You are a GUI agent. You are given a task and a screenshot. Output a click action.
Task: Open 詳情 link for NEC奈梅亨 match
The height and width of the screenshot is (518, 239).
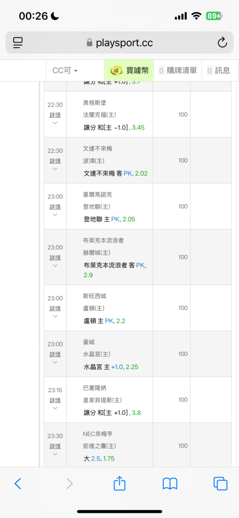point(55,446)
